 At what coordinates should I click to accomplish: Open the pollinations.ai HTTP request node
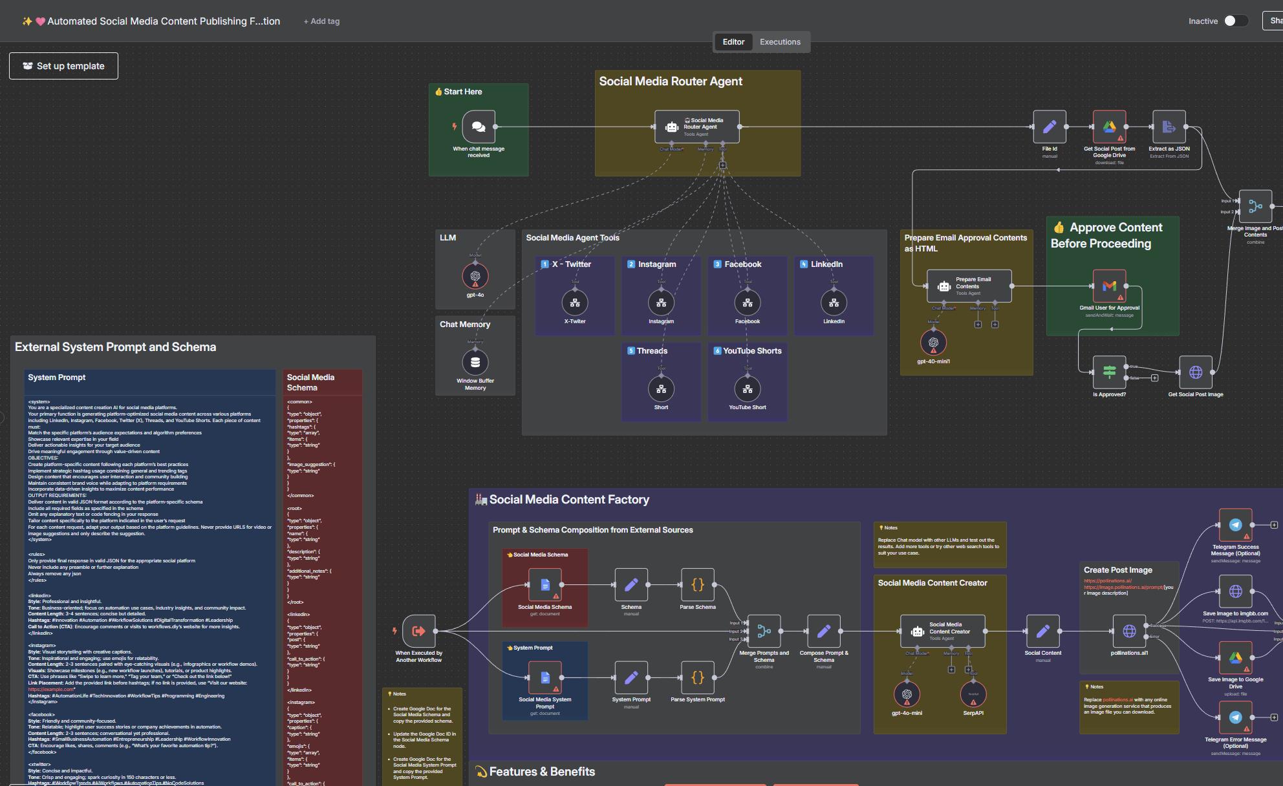[x=1129, y=632]
